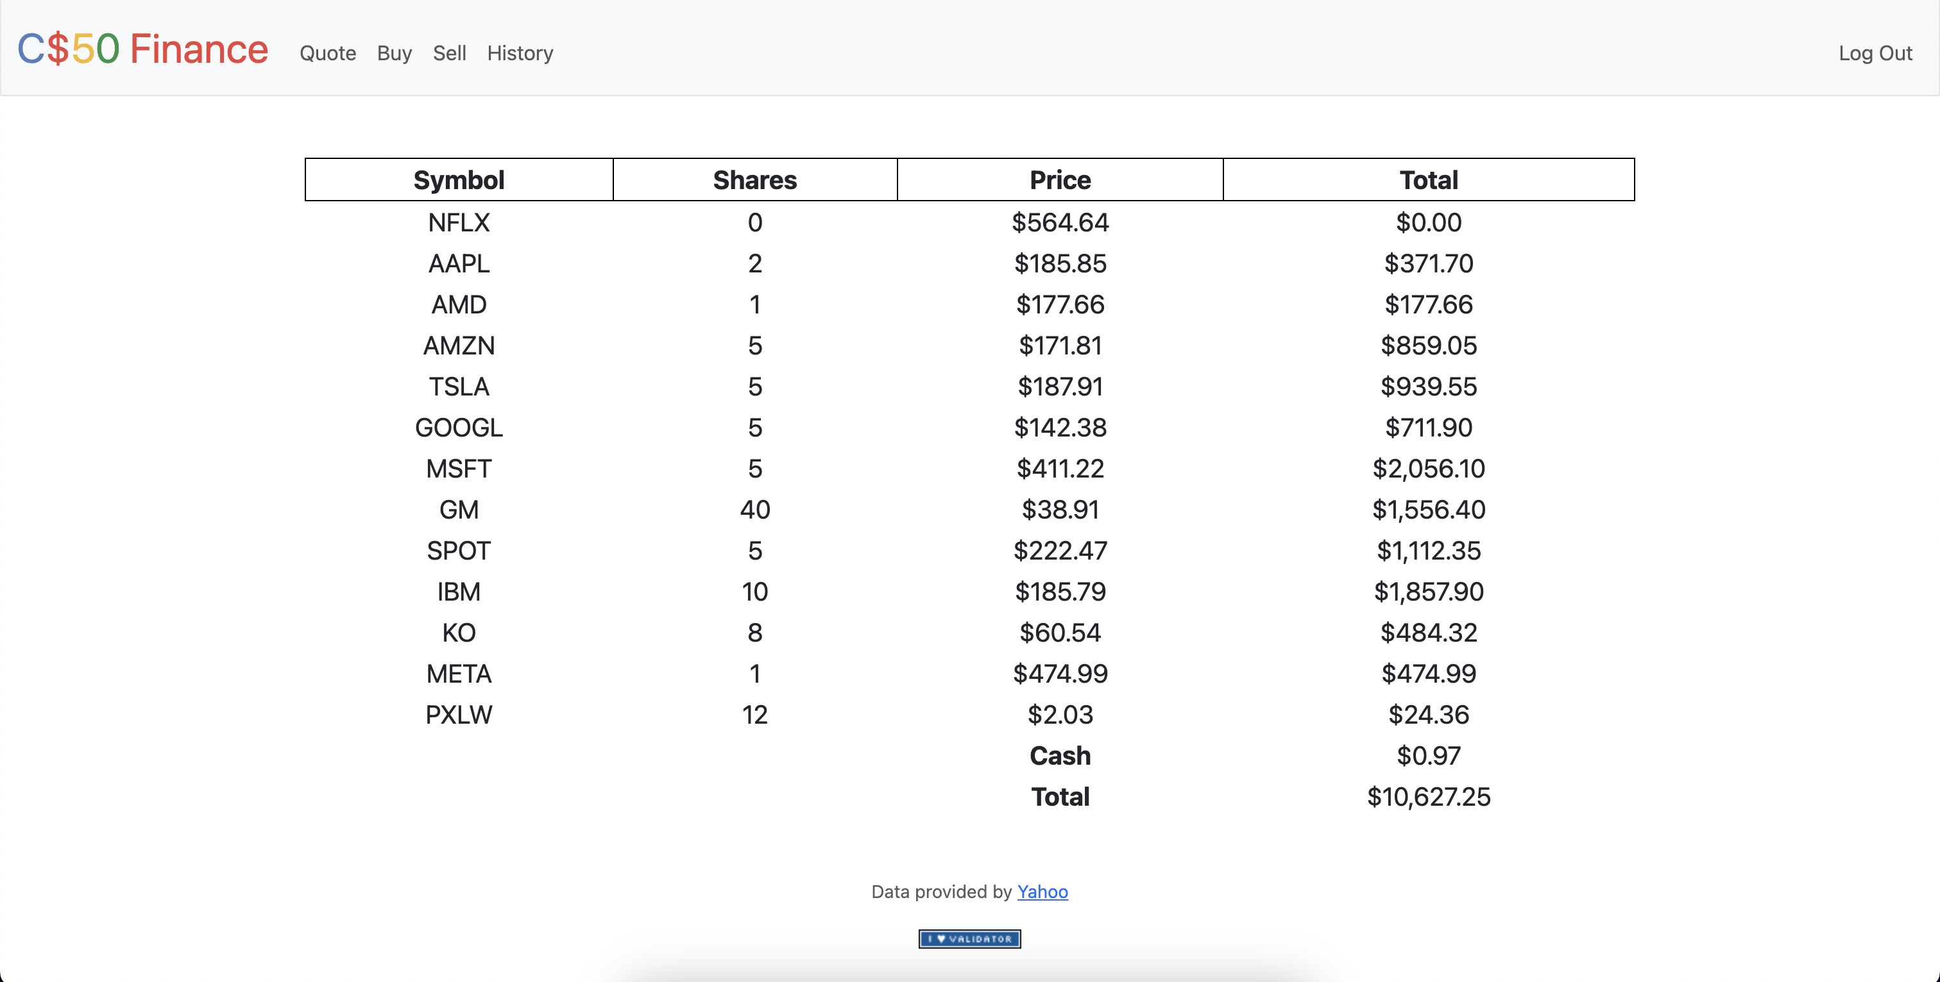
Task: Click Log Out
Action: 1875,53
